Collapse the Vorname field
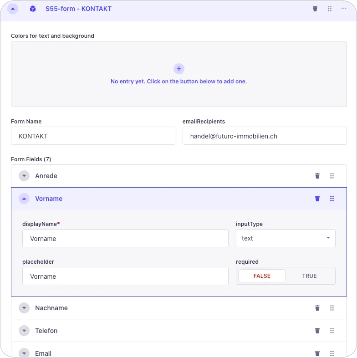 (x=24, y=199)
